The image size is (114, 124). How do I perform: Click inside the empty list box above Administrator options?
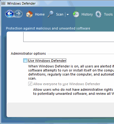69,37
